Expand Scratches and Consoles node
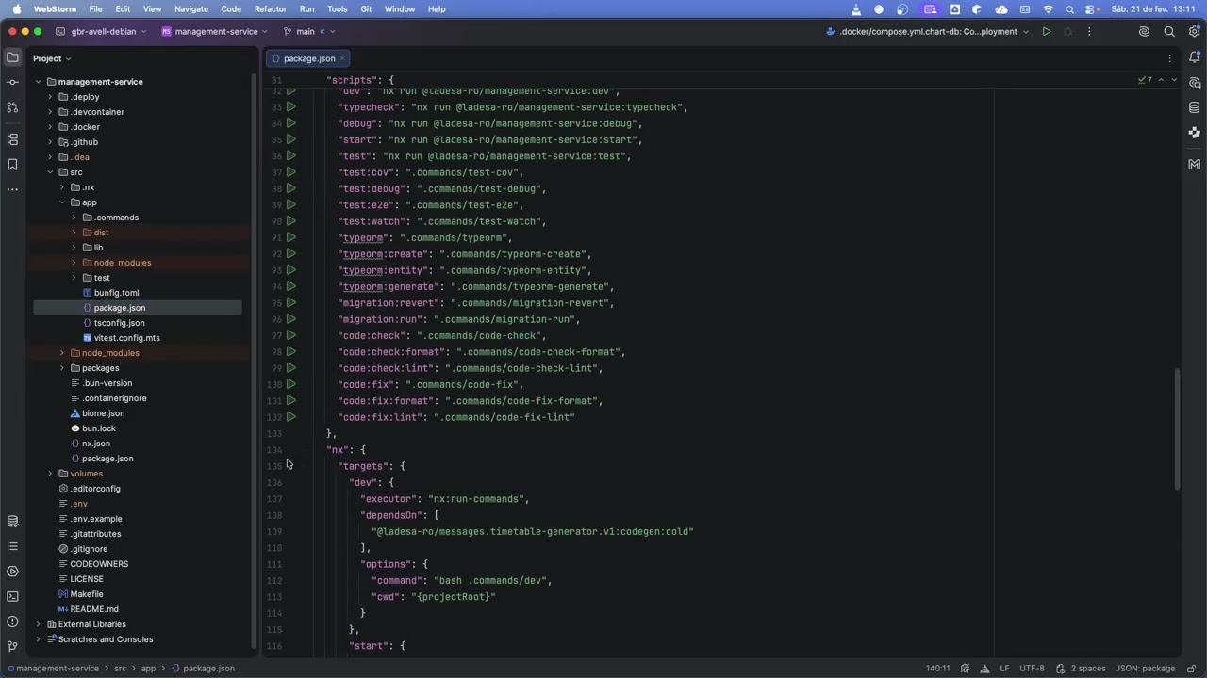The width and height of the screenshot is (1207, 678). [x=39, y=639]
